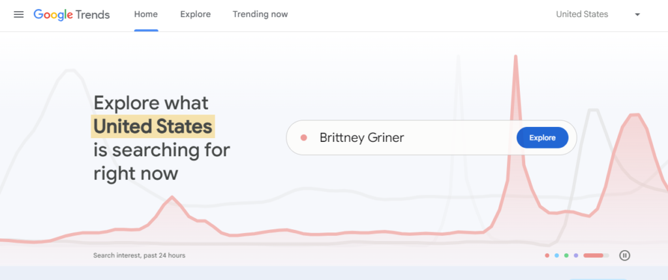Expand the country dropdown arrow

pyautogui.click(x=637, y=14)
